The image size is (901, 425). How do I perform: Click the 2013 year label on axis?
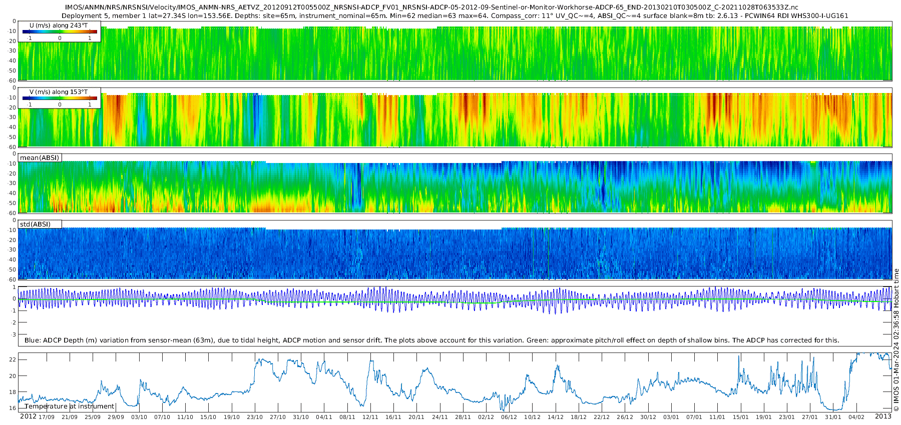(883, 416)
